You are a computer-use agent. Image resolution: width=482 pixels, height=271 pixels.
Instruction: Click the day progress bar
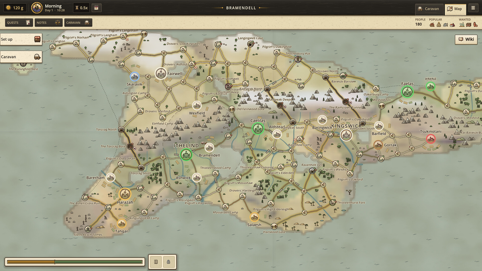click(x=75, y=262)
